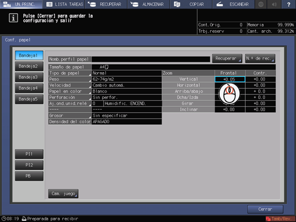Open the COPIAR tab

(191, 4)
